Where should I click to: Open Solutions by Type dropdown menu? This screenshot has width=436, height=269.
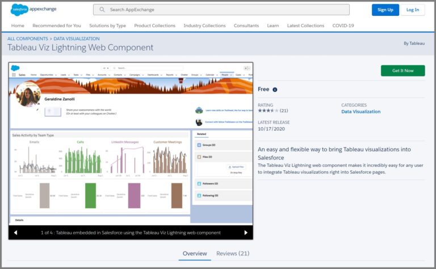click(x=107, y=26)
